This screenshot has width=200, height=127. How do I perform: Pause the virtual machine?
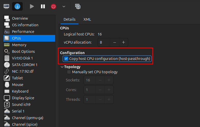click(x=43, y=6)
